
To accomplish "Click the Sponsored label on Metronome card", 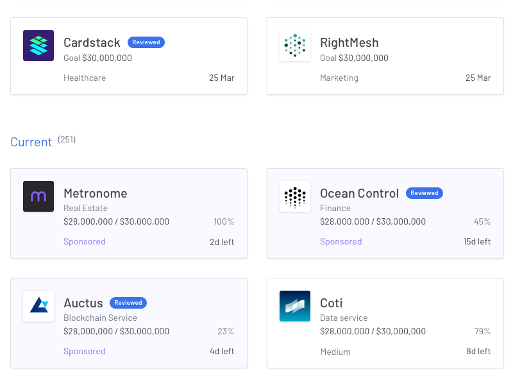I will [x=84, y=242].
